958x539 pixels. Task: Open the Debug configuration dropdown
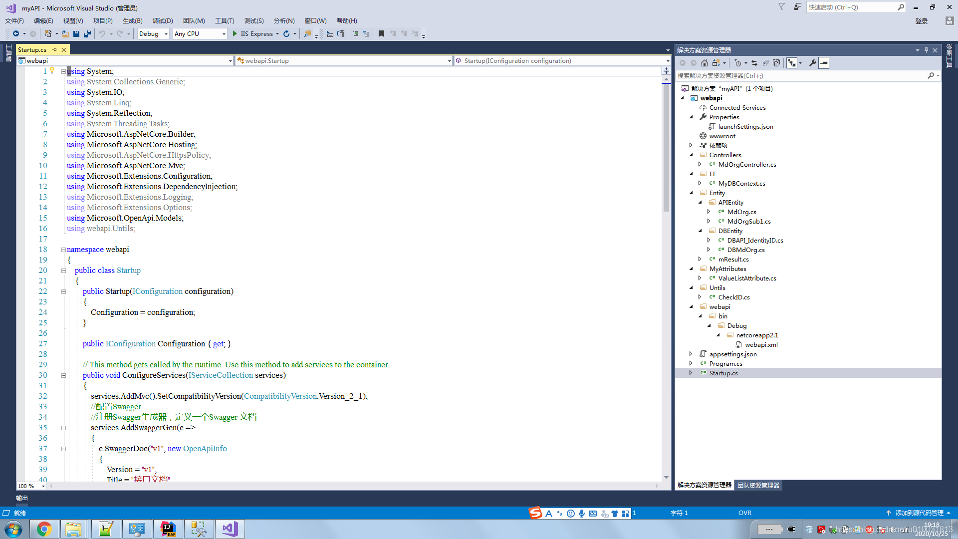pyautogui.click(x=153, y=33)
